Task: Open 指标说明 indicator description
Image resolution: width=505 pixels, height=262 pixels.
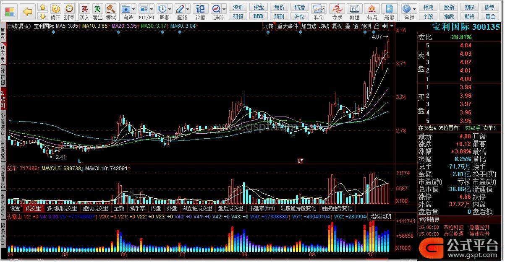Action: coord(381,217)
